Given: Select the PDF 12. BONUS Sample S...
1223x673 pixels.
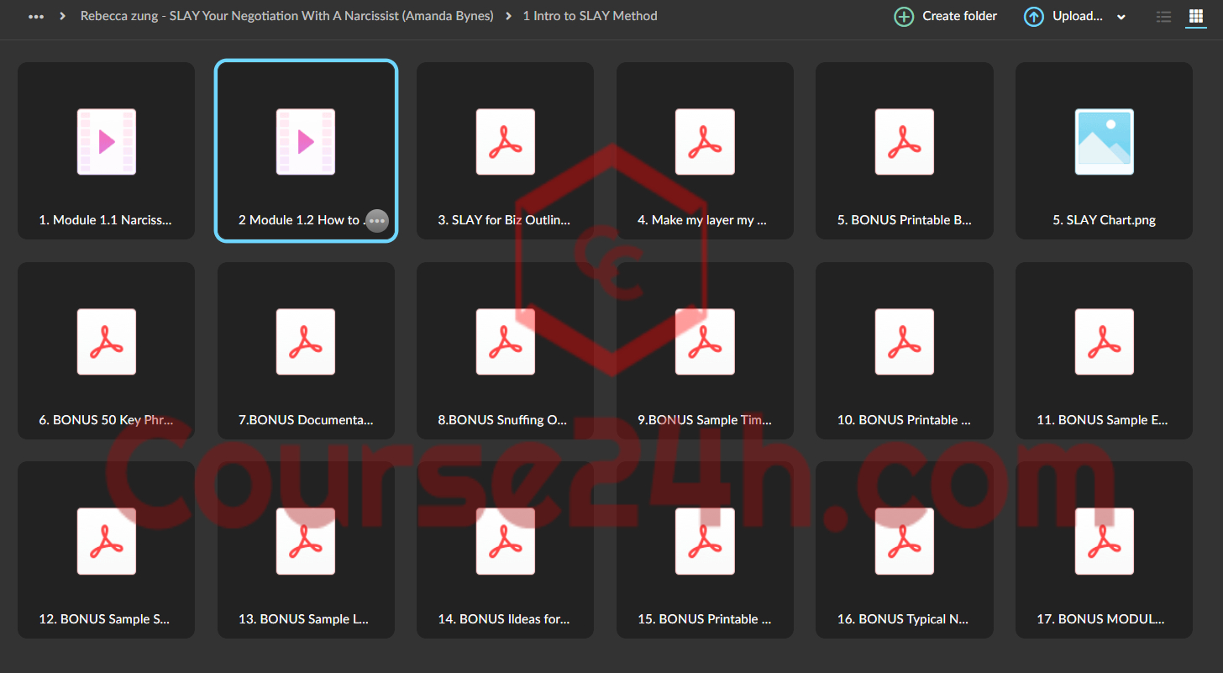Looking at the screenshot, I should (x=106, y=549).
